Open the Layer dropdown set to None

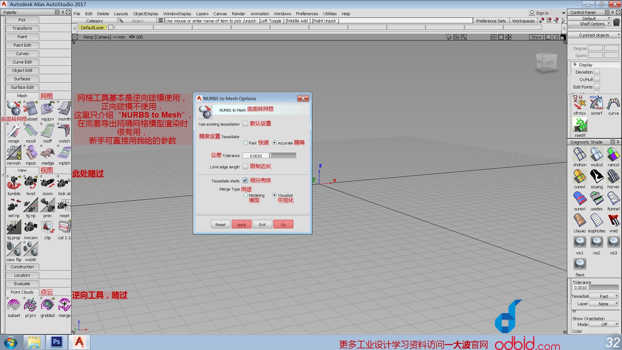point(604,304)
